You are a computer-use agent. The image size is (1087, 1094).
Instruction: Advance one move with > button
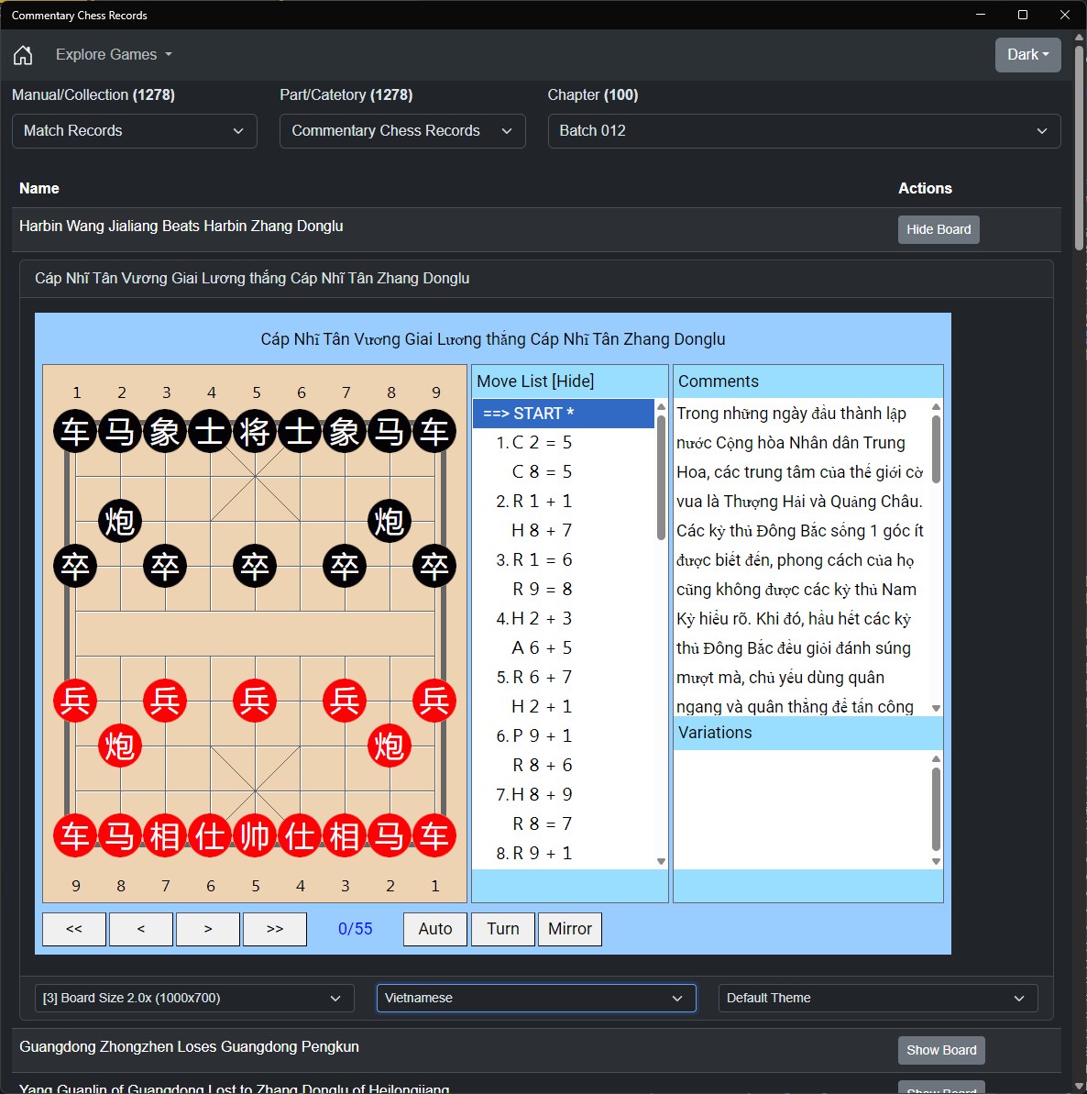(208, 929)
